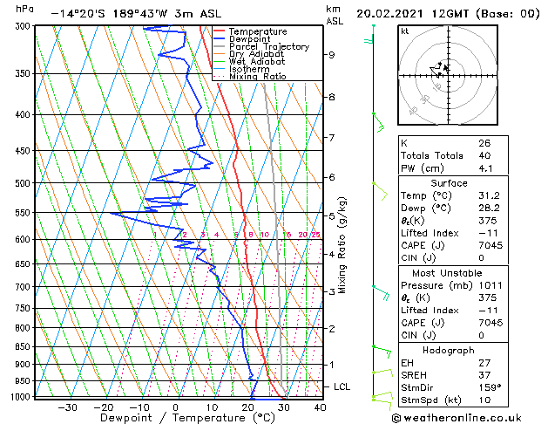Screen dimensions: 548x424
Task: Click the PW (cm) value 4.1
Action: (x=486, y=168)
